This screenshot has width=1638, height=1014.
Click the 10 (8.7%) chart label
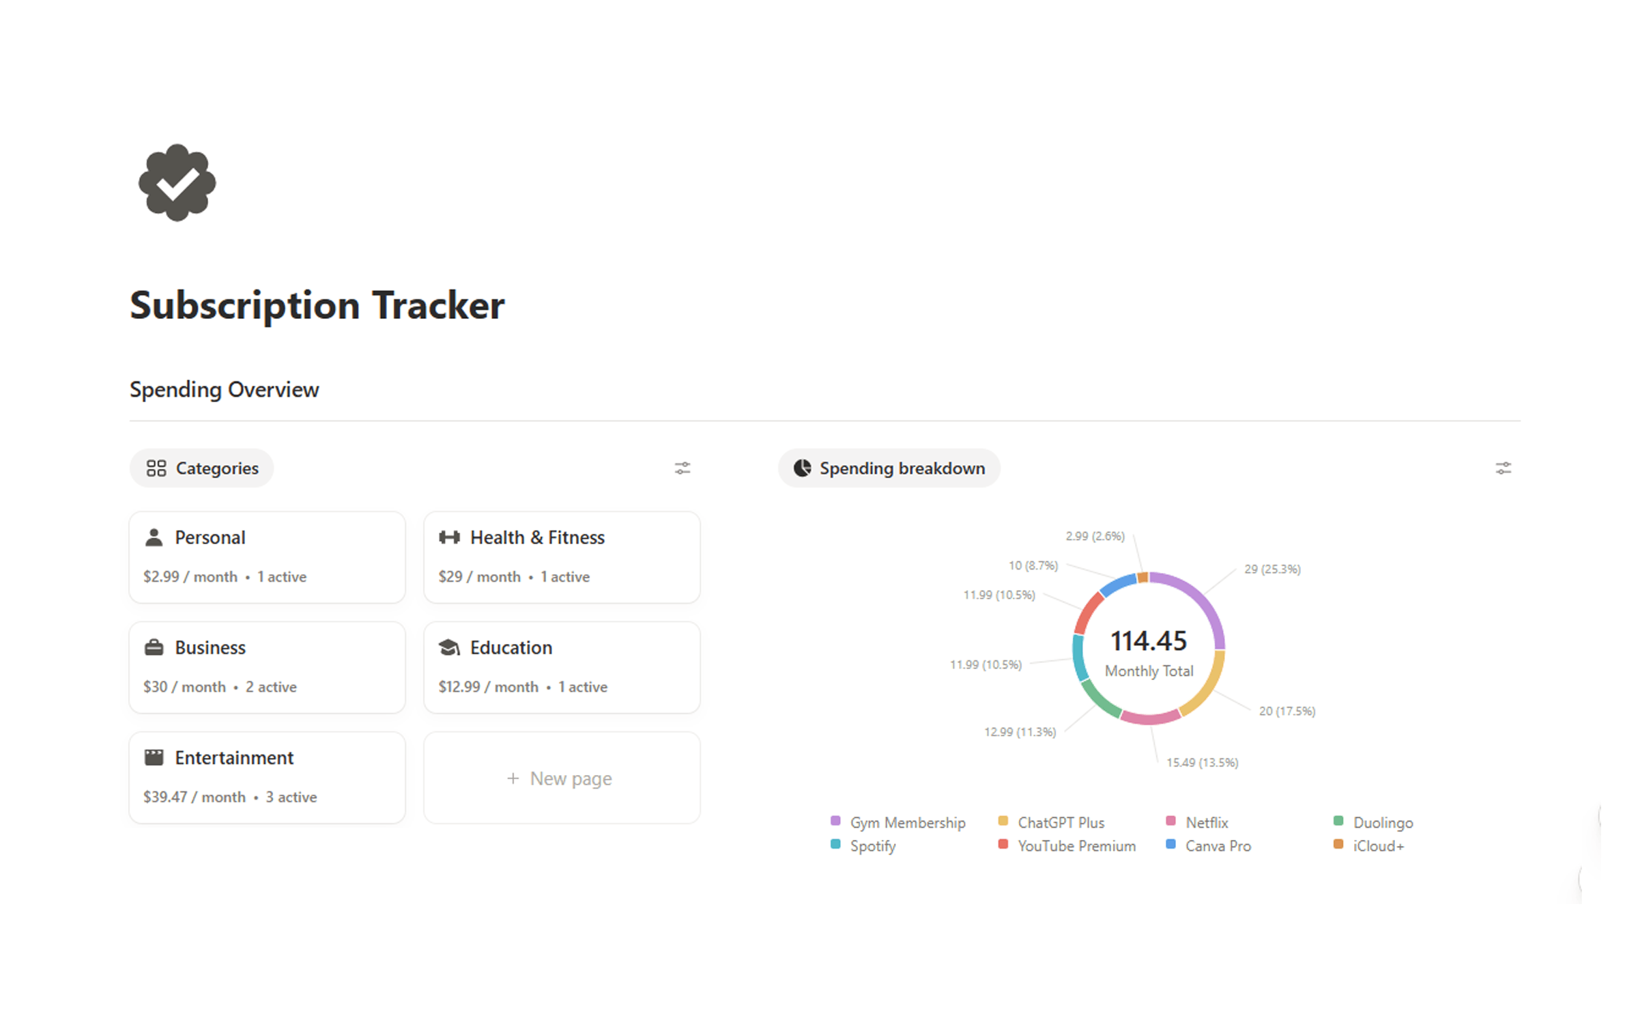pyautogui.click(x=1033, y=565)
